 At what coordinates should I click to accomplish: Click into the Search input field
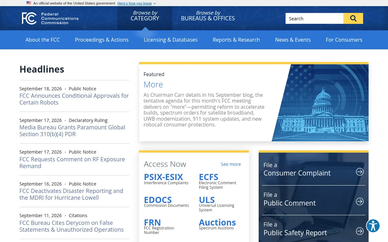pos(314,18)
